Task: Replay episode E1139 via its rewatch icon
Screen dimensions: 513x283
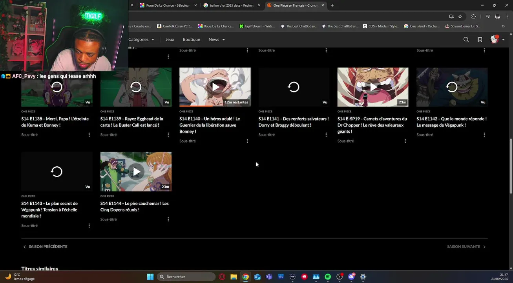Action: pyautogui.click(x=136, y=87)
